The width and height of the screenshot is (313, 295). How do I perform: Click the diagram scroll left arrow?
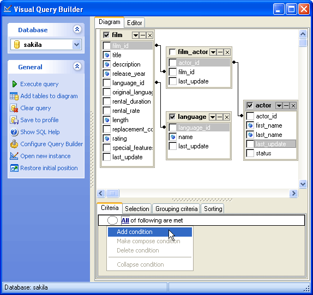tap(101, 193)
